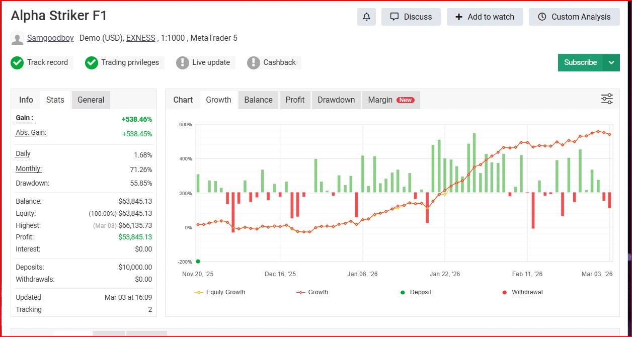This screenshot has width=632, height=337.
Task: Click the Jan 22, '26 axis date
Action: point(445,274)
